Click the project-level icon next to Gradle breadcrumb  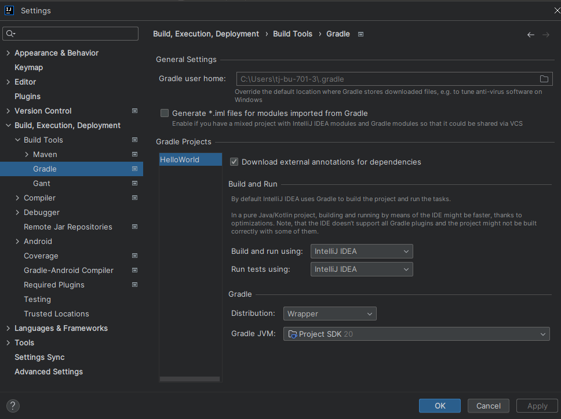360,34
